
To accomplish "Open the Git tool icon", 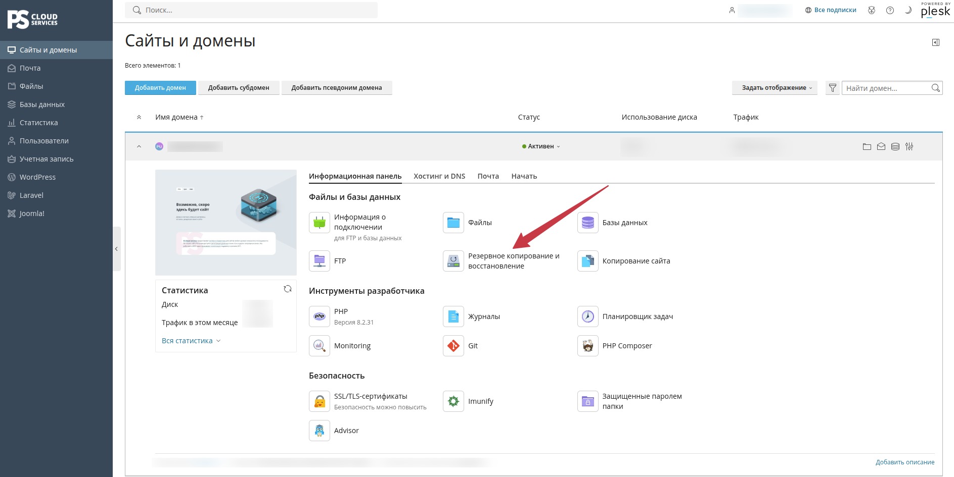I will [453, 346].
